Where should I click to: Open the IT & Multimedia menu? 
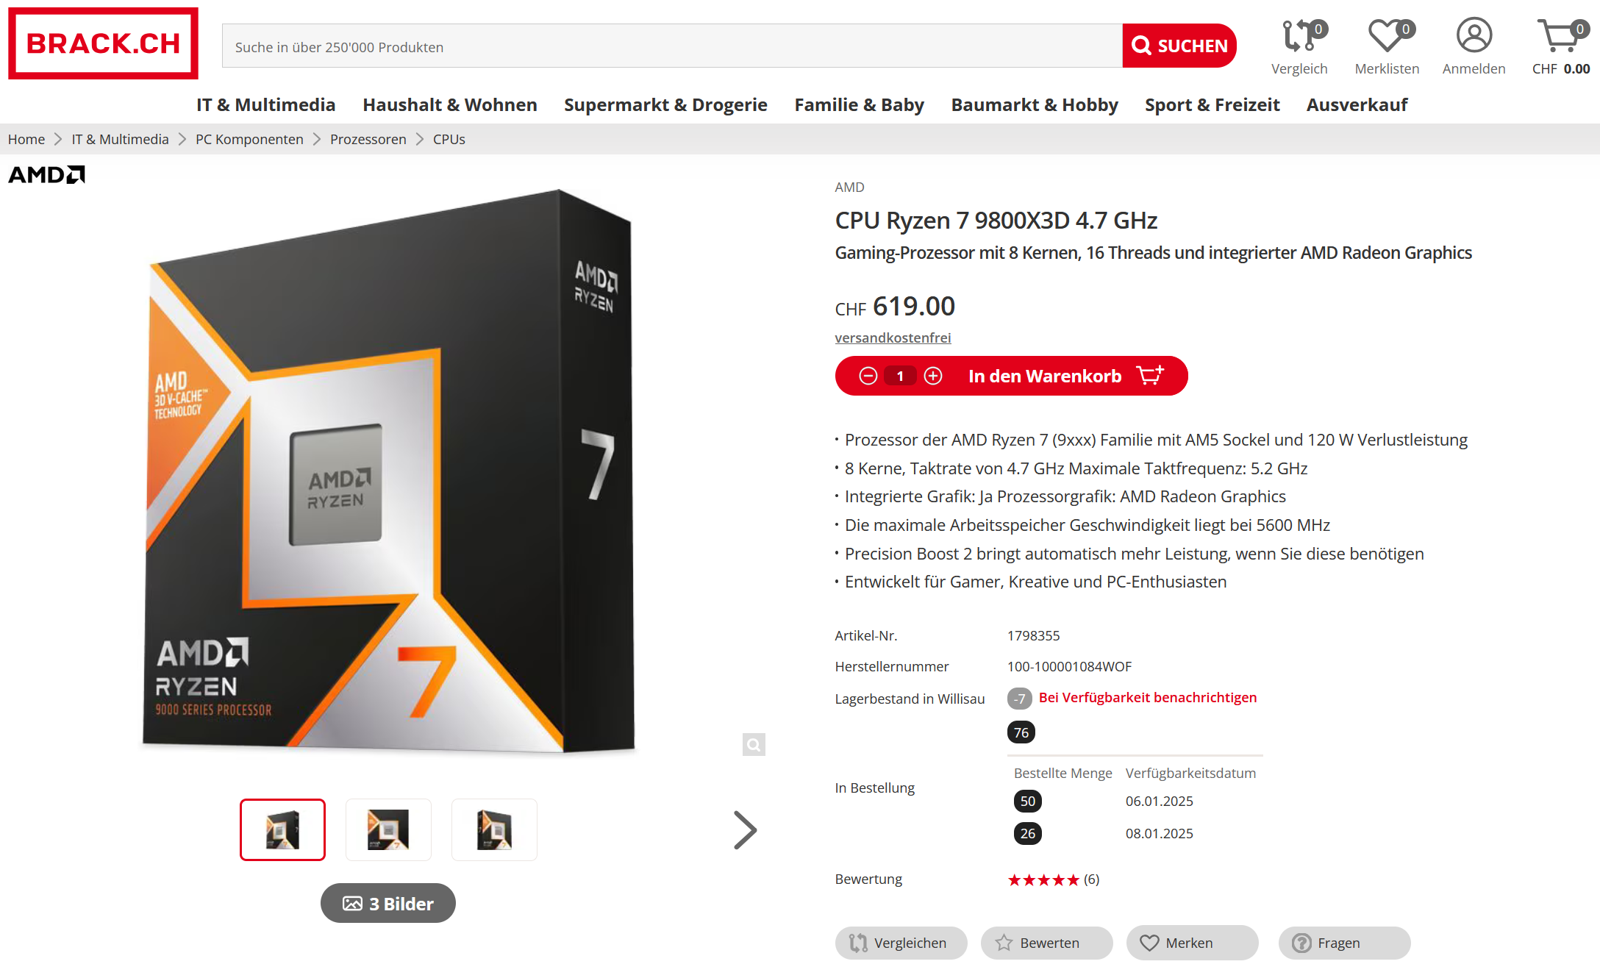click(x=265, y=104)
